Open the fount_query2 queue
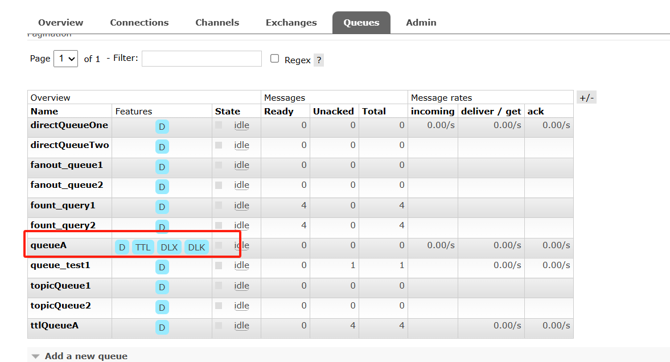This screenshot has height=362, width=670. pyautogui.click(x=63, y=225)
